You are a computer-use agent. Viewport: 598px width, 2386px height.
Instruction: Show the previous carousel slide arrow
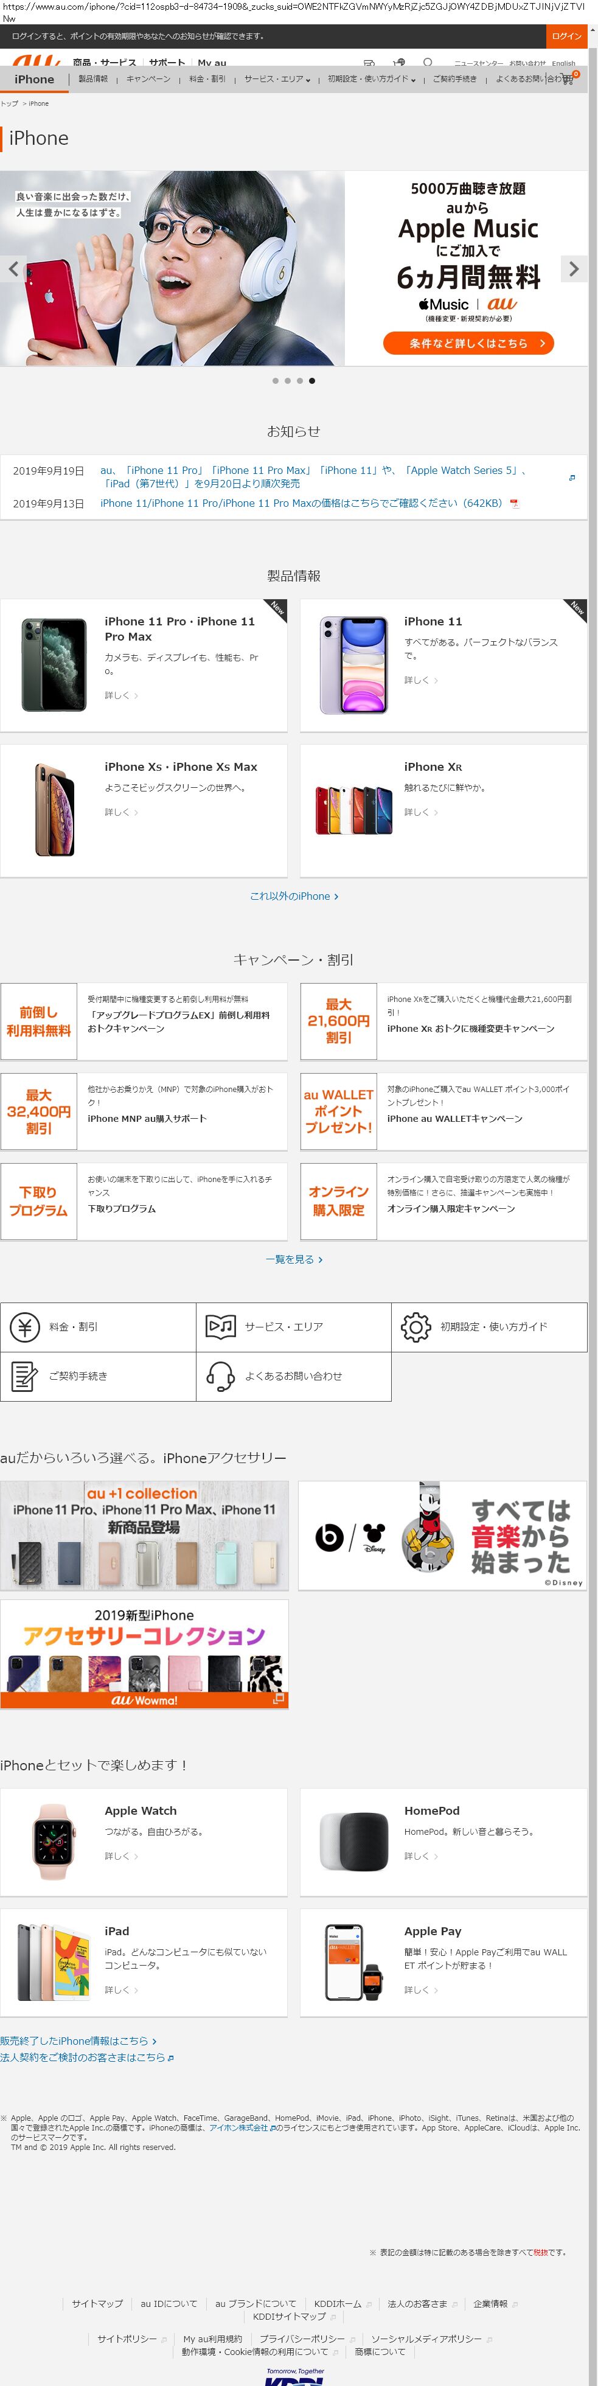(x=13, y=269)
